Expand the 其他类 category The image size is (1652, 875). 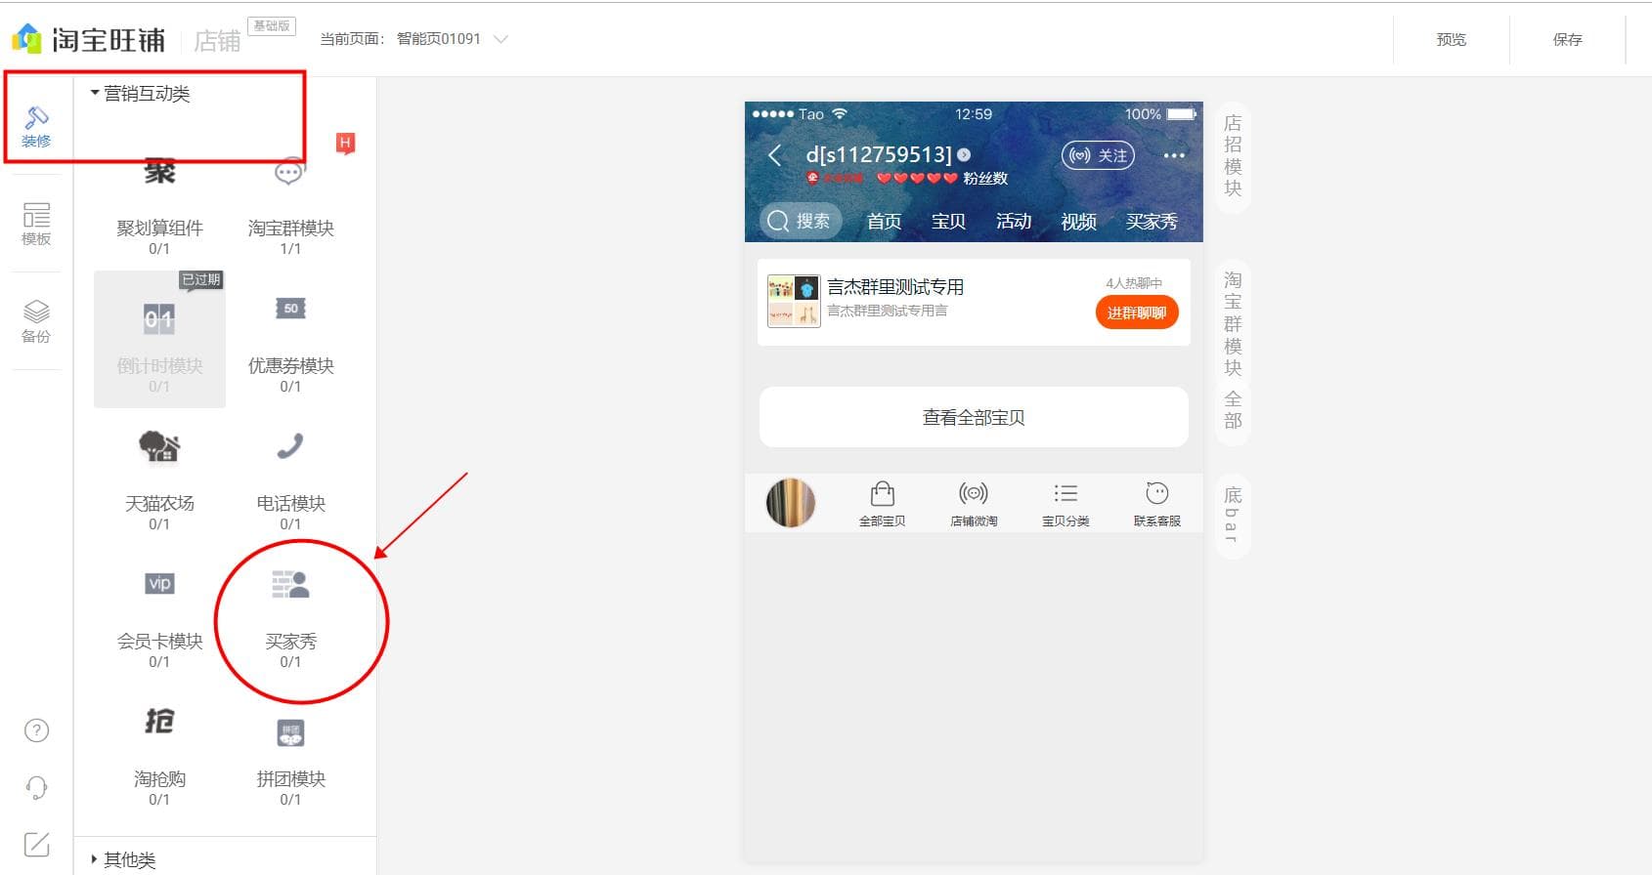(x=123, y=859)
